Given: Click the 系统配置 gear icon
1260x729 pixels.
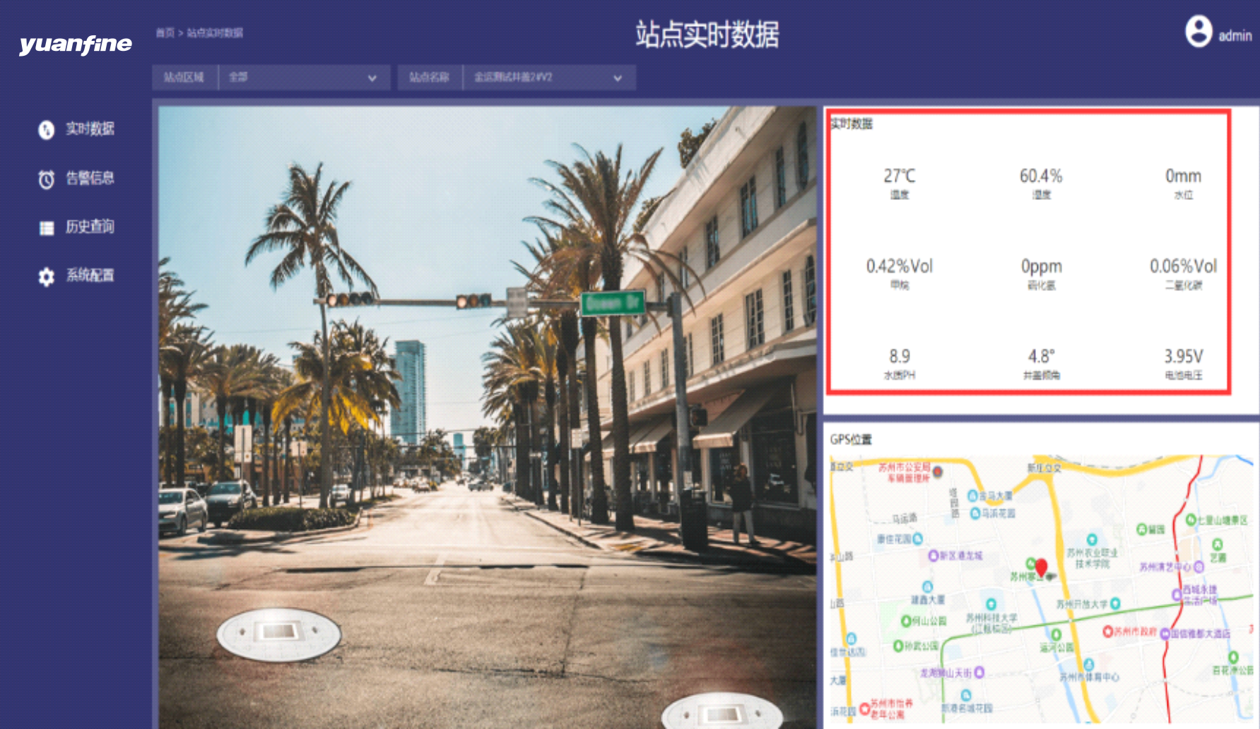Looking at the screenshot, I should [x=46, y=276].
